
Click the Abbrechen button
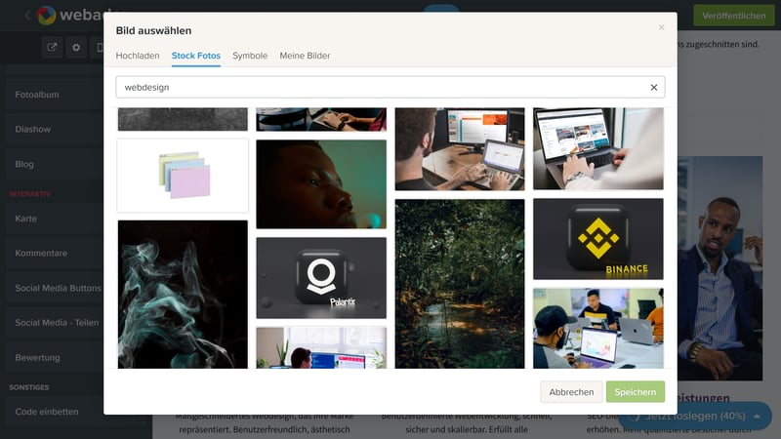point(571,392)
